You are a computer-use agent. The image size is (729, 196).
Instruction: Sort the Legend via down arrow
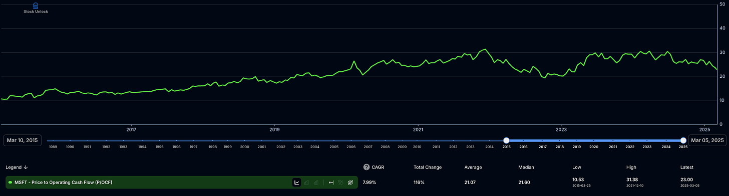pyautogui.click(x=26, y=168)
